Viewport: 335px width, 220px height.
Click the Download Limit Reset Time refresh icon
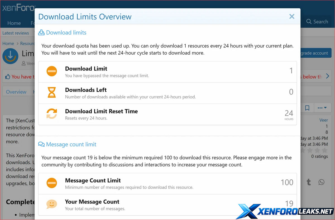click(52, 114)
